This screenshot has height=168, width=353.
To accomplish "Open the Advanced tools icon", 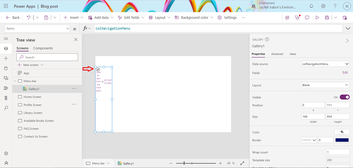I will pyautogui.click(x=6, y=98).
